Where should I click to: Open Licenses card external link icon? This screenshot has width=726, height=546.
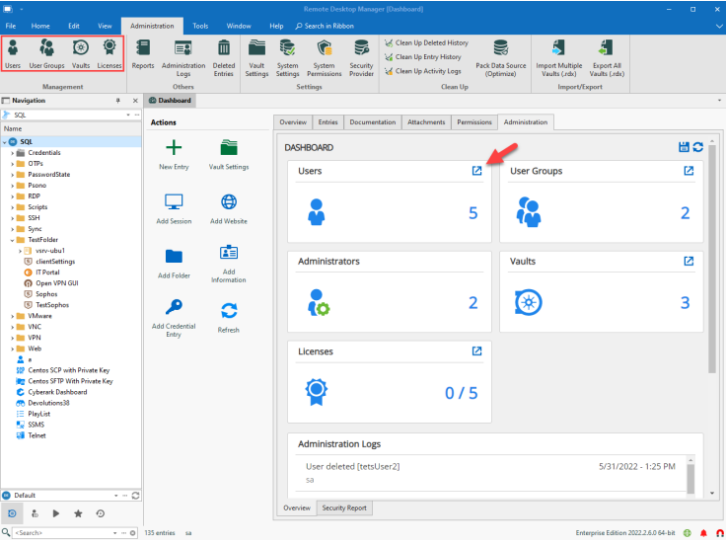coord(476,351)
